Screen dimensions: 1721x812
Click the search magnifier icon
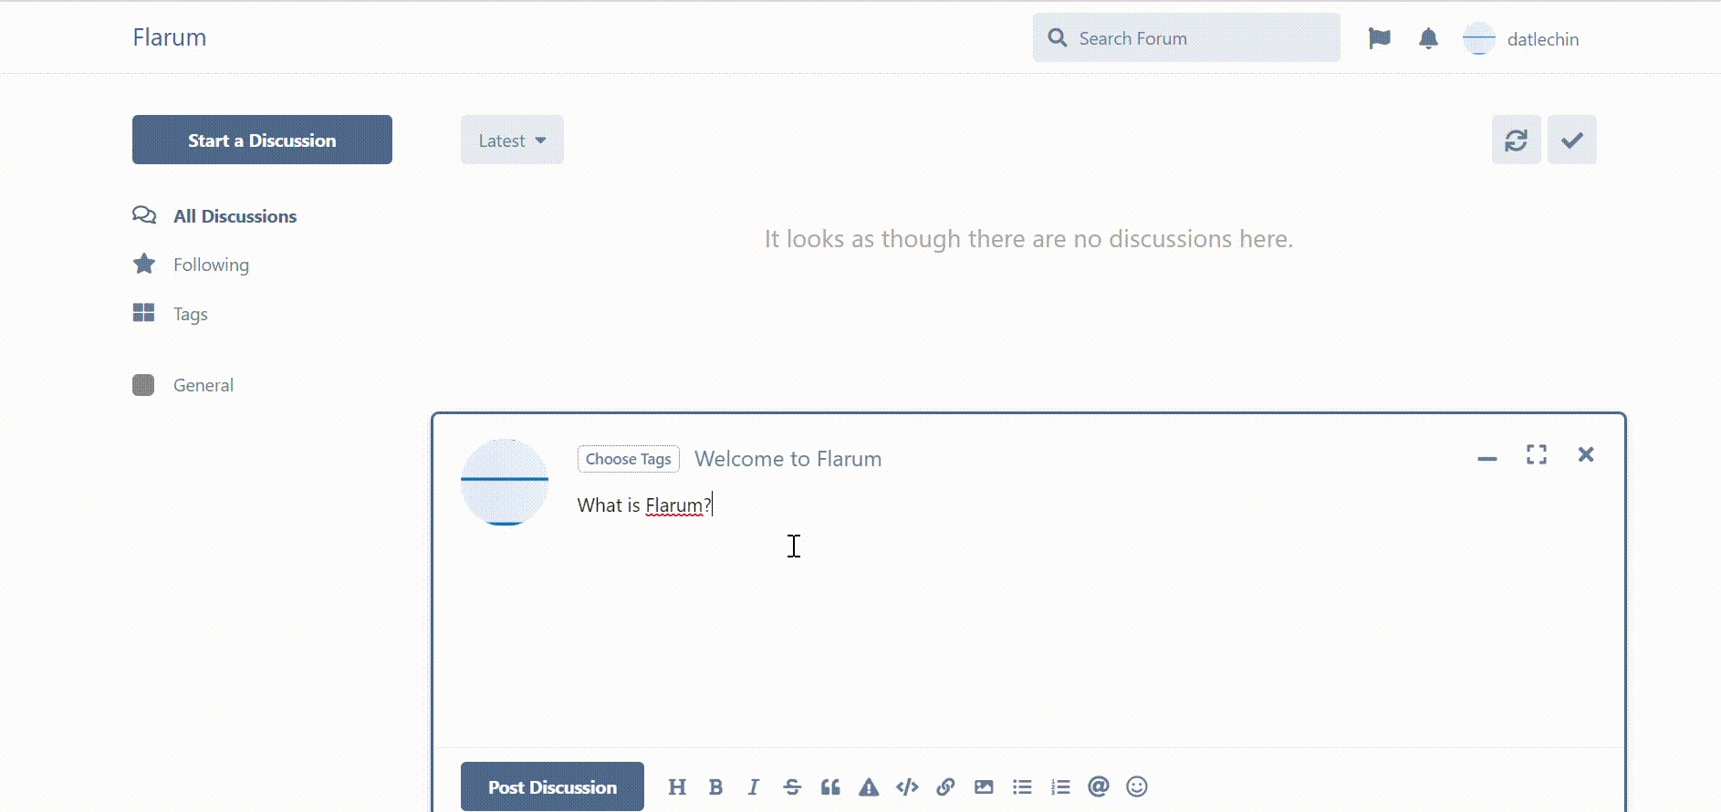pos(1057,37)
